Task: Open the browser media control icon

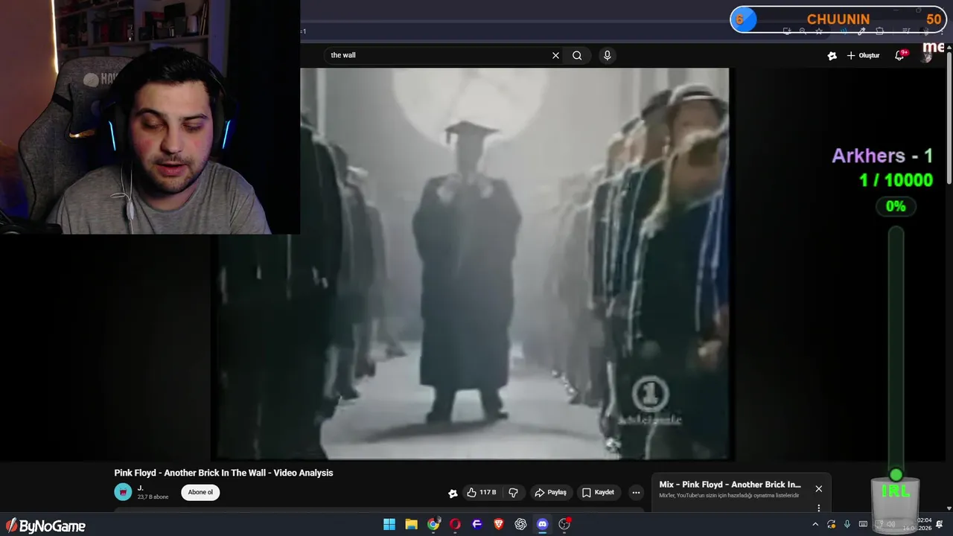Action: pos(906,31)
